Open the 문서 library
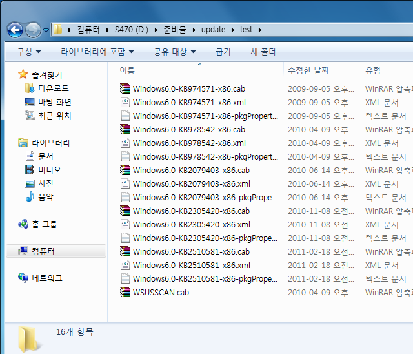The width and height of the screenshot is (413, 354). tap(46, 156)
